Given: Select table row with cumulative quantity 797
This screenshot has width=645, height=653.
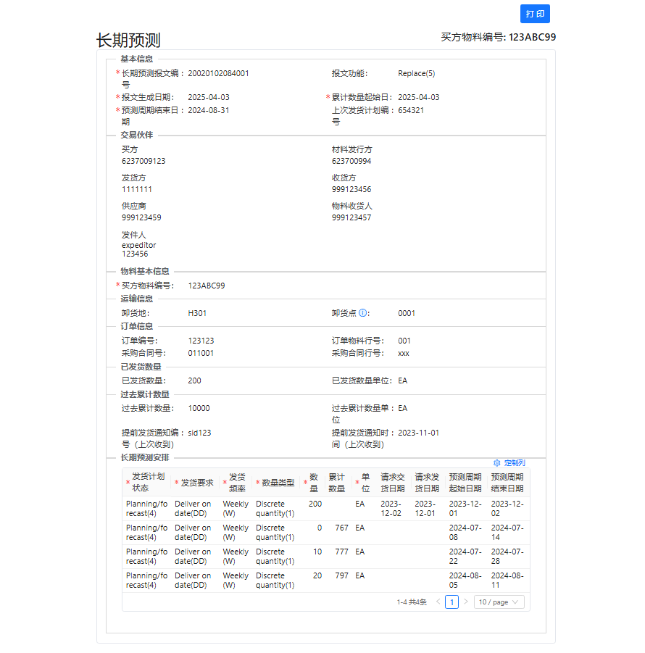Looking at the screenshot, I should [325, 581].
